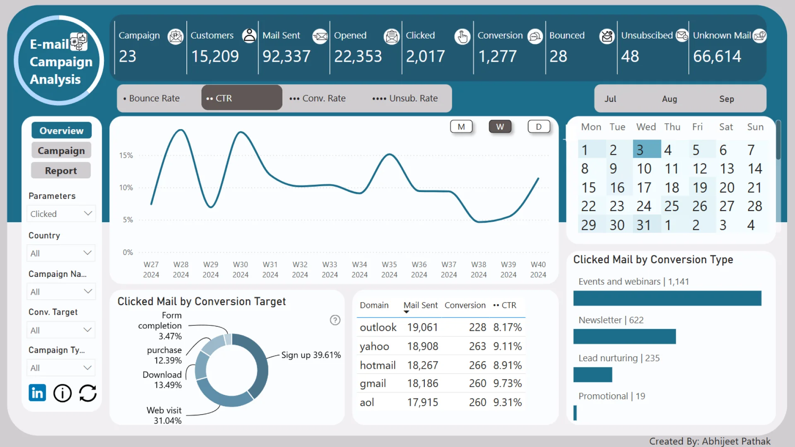Click the Mail Sent envelope icon
The width and height of the screenshot is (795, 447).
320,37
